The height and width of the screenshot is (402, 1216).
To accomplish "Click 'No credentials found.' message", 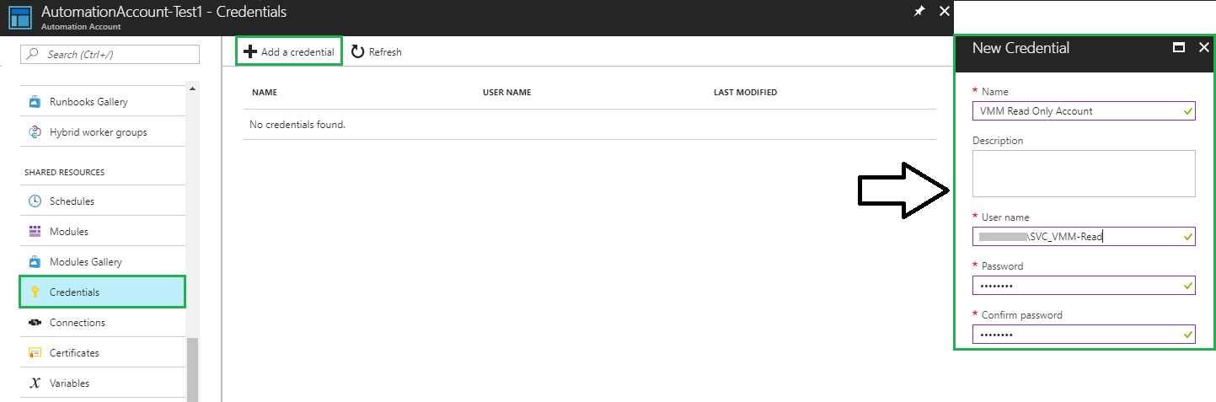I will click(x=297, y=125).
